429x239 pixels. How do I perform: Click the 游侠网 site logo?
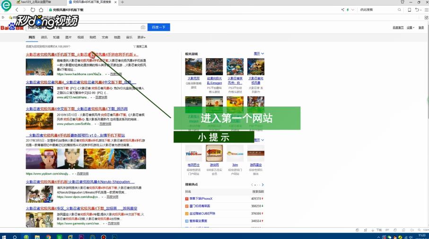214,153
